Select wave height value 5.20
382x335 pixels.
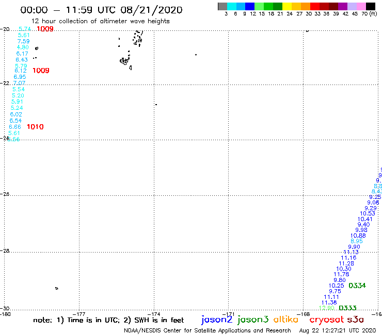[18, 95]
